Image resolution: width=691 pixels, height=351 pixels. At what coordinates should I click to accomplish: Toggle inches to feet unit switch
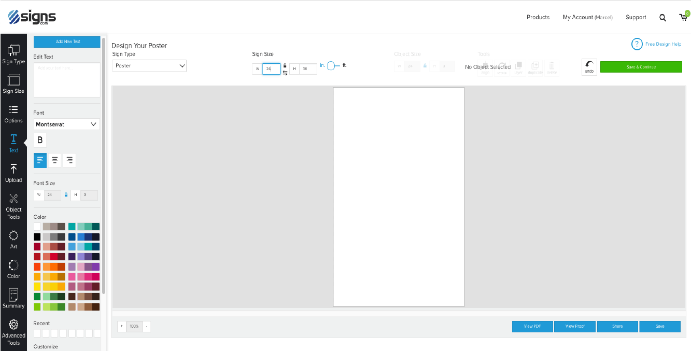pos(333,66)
